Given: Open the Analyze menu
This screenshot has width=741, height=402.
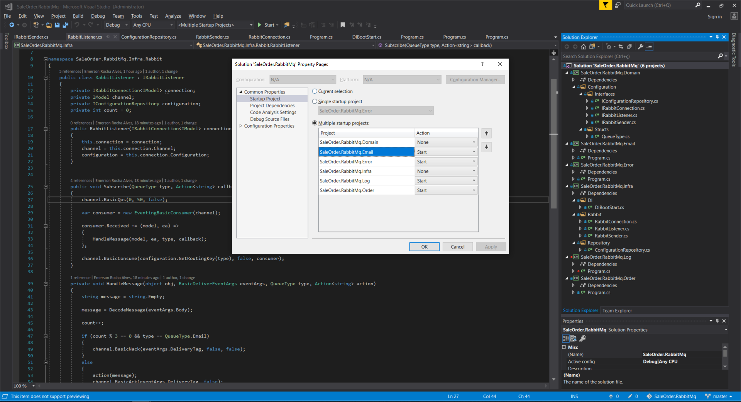Looking at the screenshot, I should tap(173, 16).
